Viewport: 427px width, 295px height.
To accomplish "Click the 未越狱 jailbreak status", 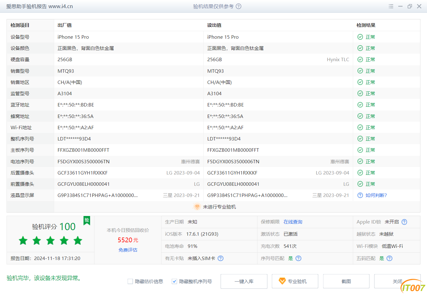I will coord(386,234).
